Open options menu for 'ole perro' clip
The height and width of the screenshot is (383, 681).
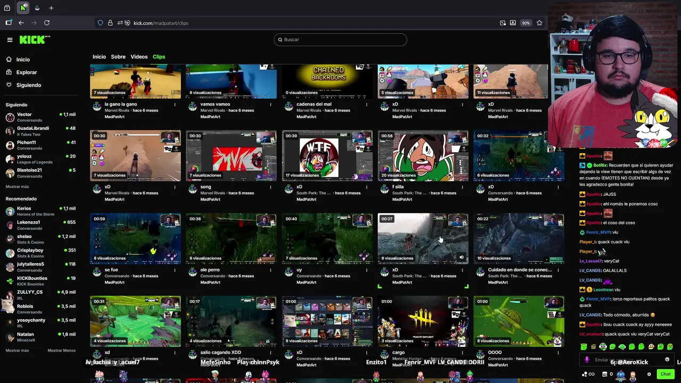click(x=270, y=270)
